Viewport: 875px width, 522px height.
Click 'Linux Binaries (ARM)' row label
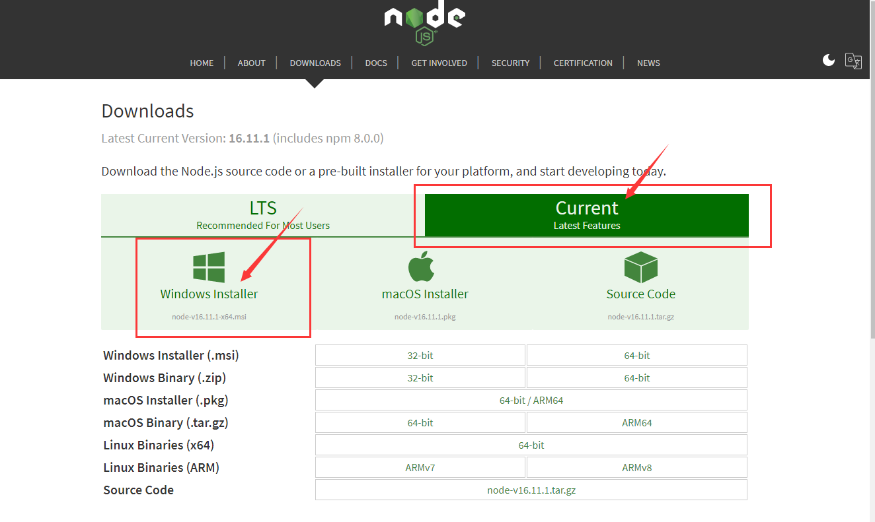click(161, 467)
